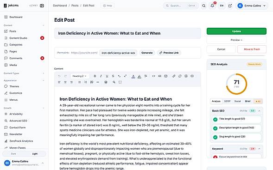Screen dimensions: 273x170
Task: Collapse the Content sidebar group
Action: [44, 25]
